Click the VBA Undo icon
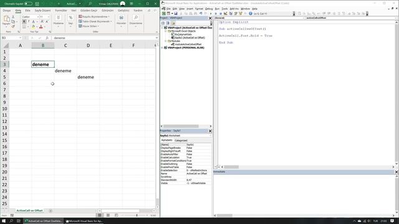399x224 pixels. 201,14
